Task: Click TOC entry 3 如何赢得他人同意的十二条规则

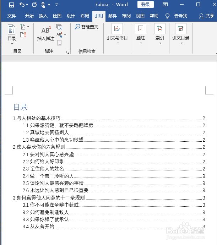Action: (109, 198)
